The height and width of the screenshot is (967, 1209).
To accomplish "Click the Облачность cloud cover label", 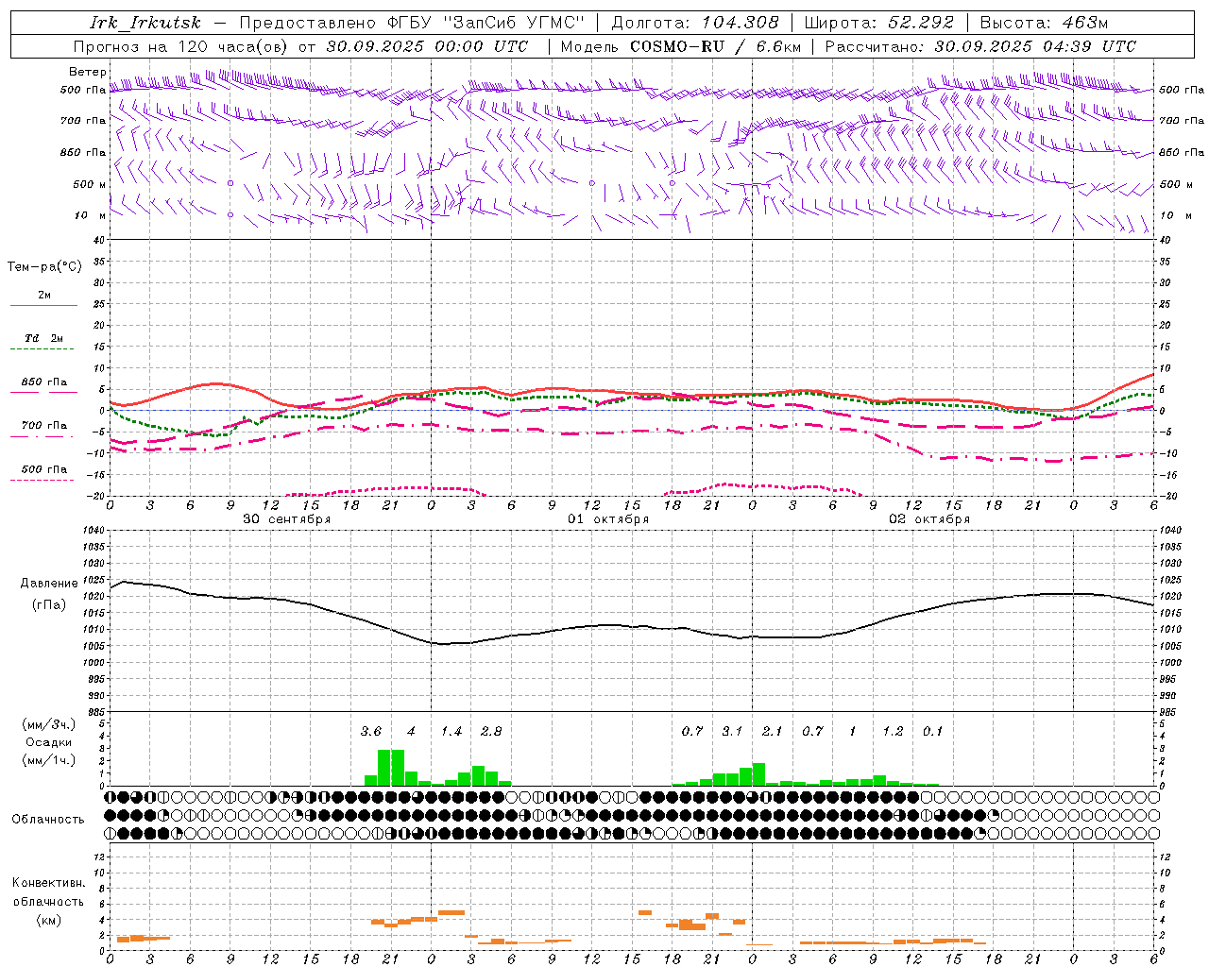I will pos(48,820).
